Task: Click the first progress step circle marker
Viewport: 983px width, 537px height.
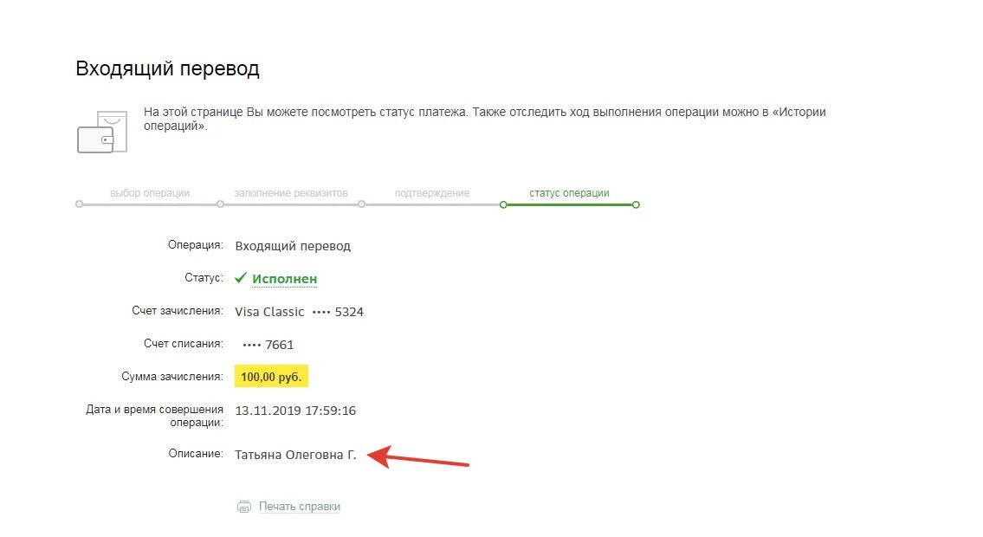Action: (79, 204)
